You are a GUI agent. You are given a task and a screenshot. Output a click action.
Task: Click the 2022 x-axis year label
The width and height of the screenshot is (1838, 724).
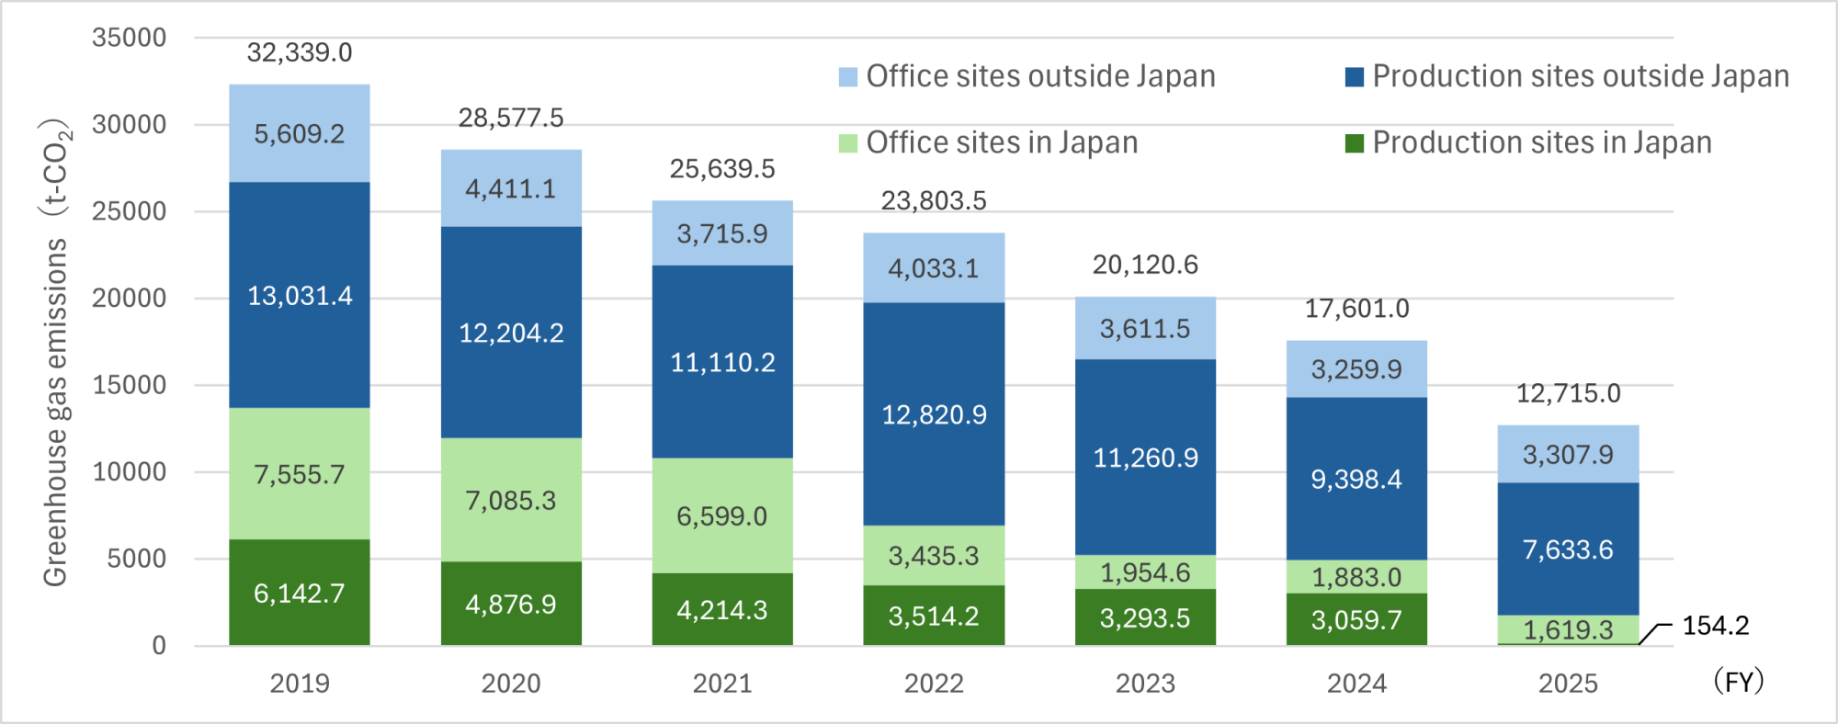[x=934, y=684]
